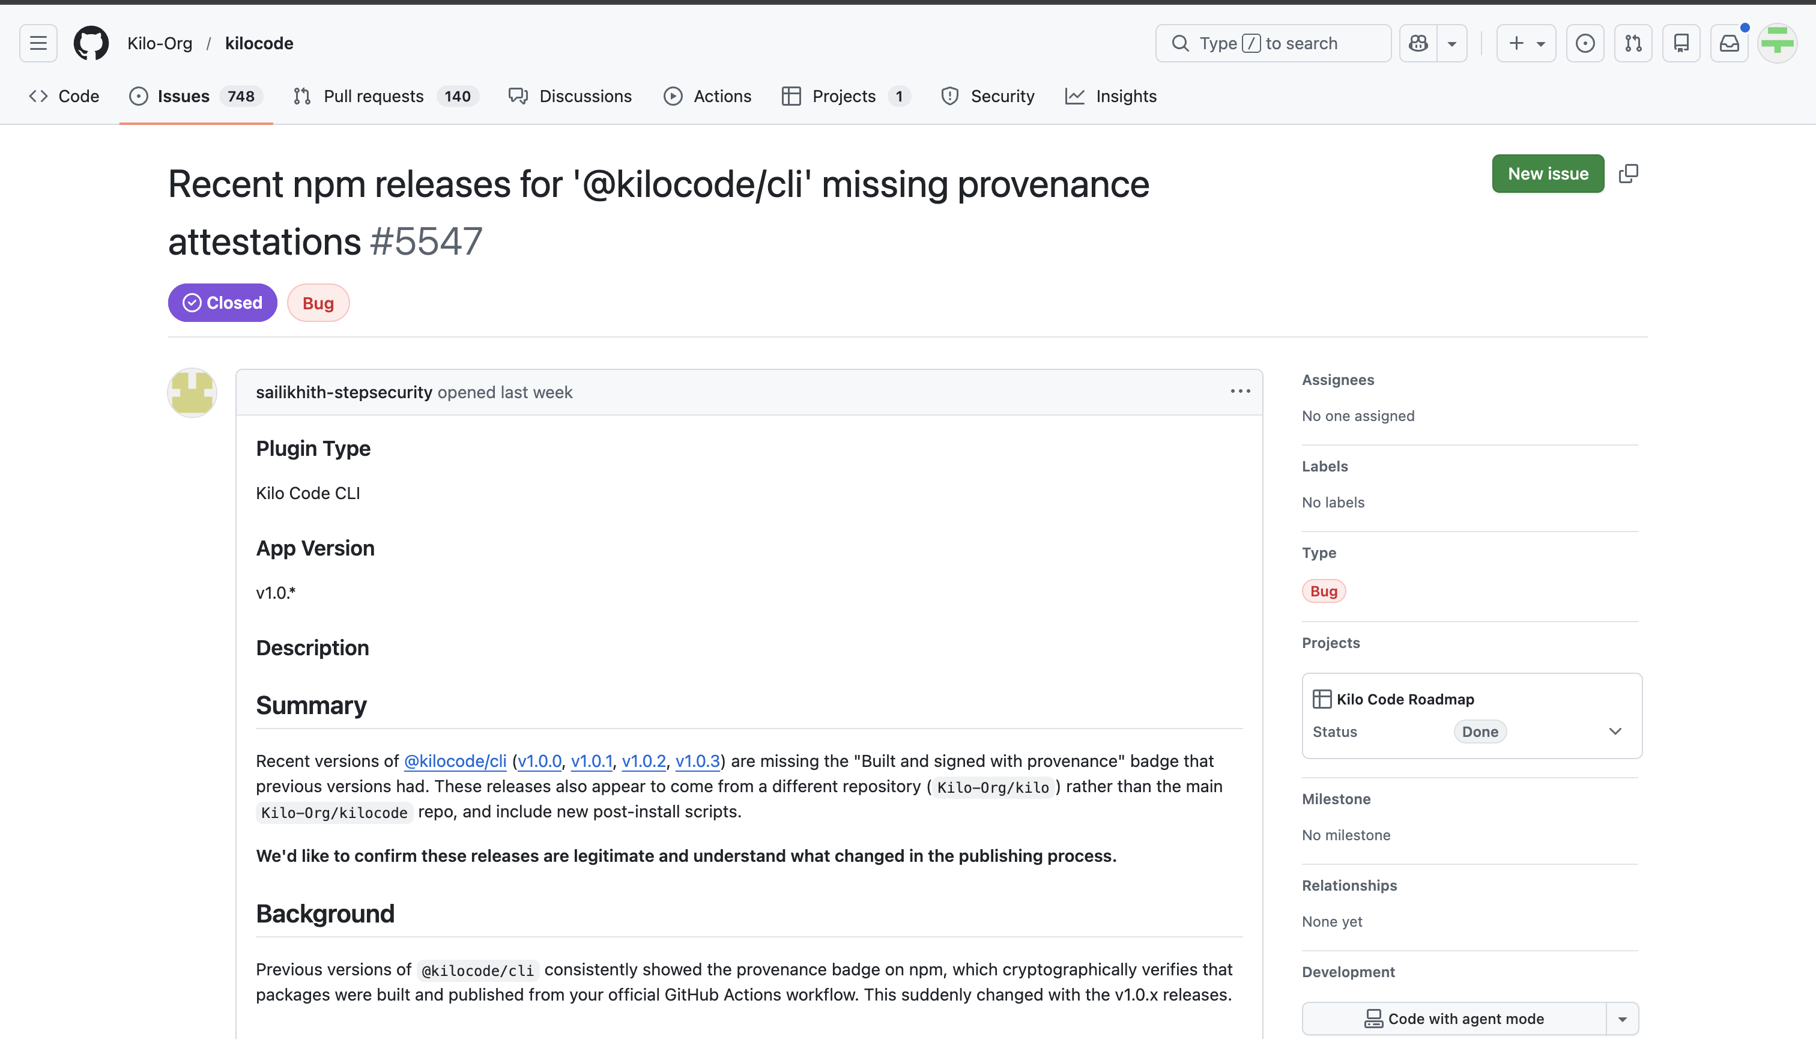
Task: Open the repositories icon in header
Action: pos(1681,43)
